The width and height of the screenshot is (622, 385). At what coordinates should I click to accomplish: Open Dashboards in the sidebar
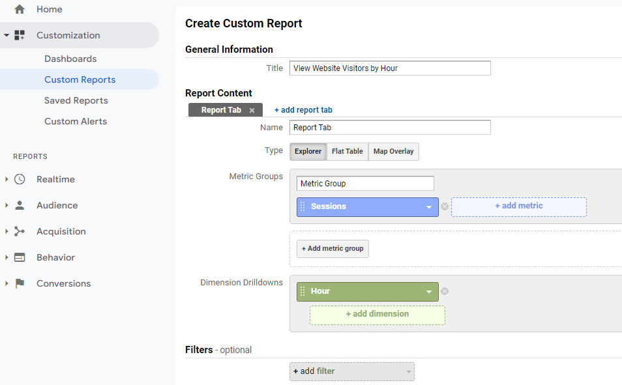tap(70, 59)
